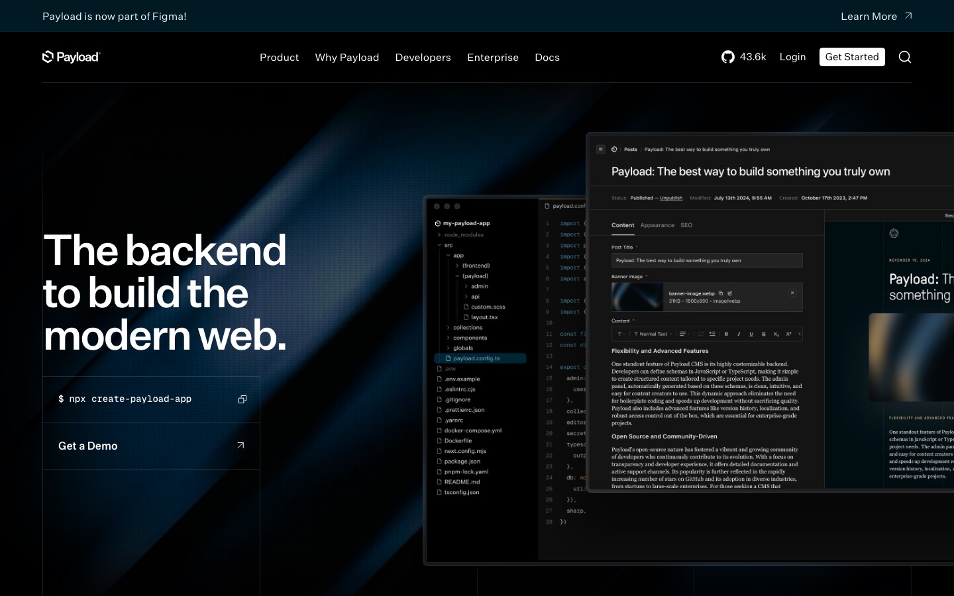954x596 pixels.
Task: Open the GitHub icon with 43.6k stars
Action: [728, 57]
